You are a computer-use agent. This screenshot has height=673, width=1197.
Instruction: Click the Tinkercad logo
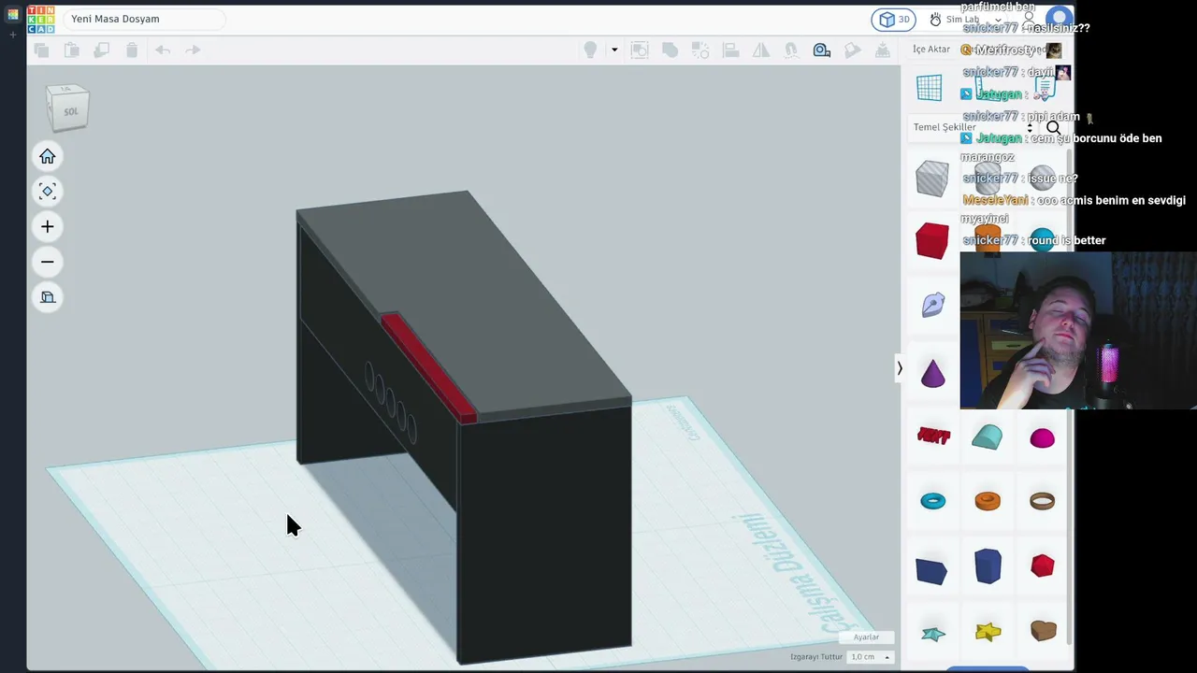point(41,20)
